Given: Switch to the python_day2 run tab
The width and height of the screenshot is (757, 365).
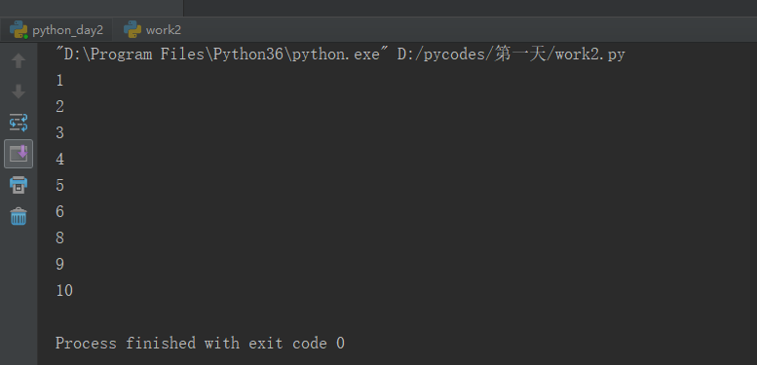Looking at the screenshot, I should [57, 30].
